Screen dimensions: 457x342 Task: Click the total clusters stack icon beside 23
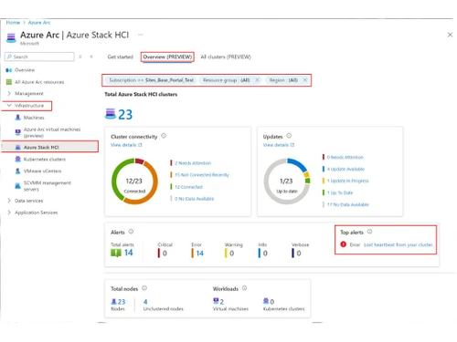click(111, 114)
